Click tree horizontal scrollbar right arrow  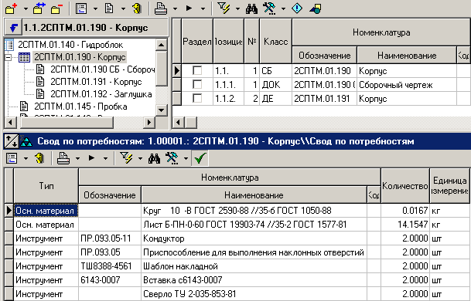[x=148, y=122]
